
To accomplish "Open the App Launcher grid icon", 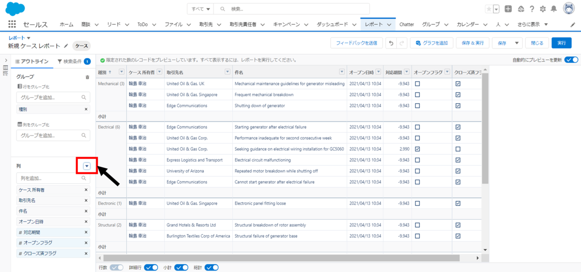I will click(x=12, y=24).
